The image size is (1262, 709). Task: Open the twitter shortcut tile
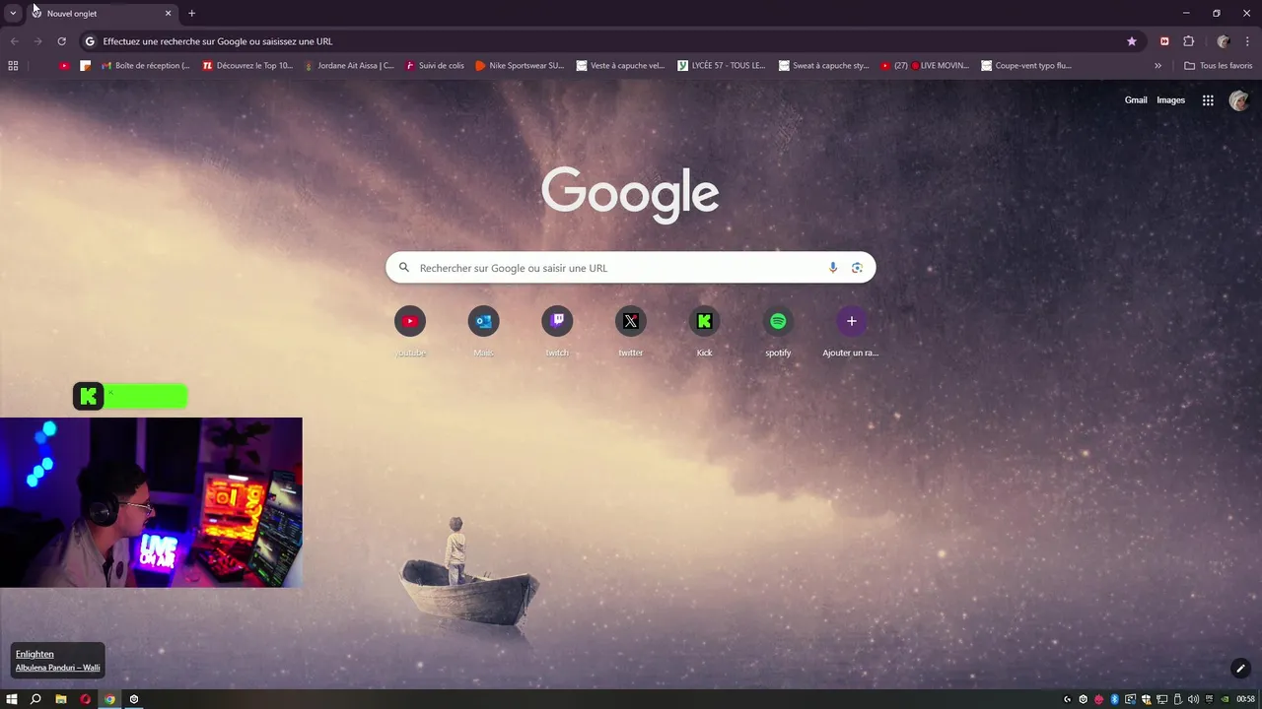(x=631, y=331)
